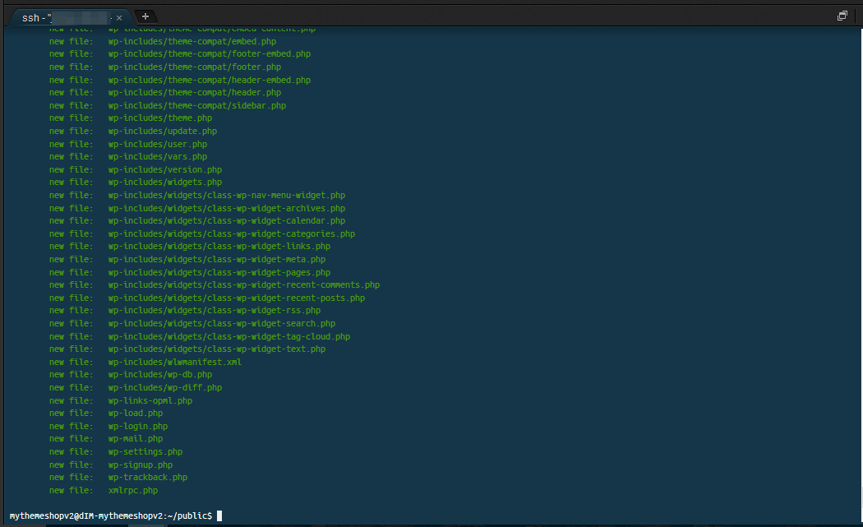Screen dimensions: 863x527
Task: Select the wp-login.php file path
Action: coord(137,426)
